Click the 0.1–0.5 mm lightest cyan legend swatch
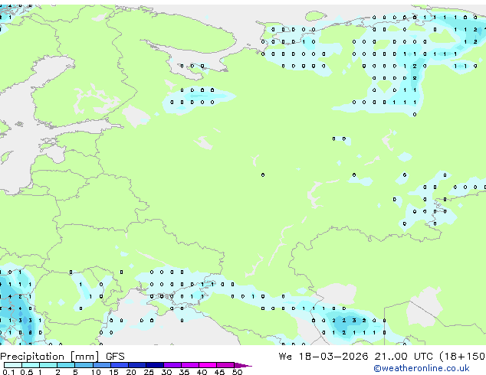The height and width of the screenshot is (375, 486). 13,365
